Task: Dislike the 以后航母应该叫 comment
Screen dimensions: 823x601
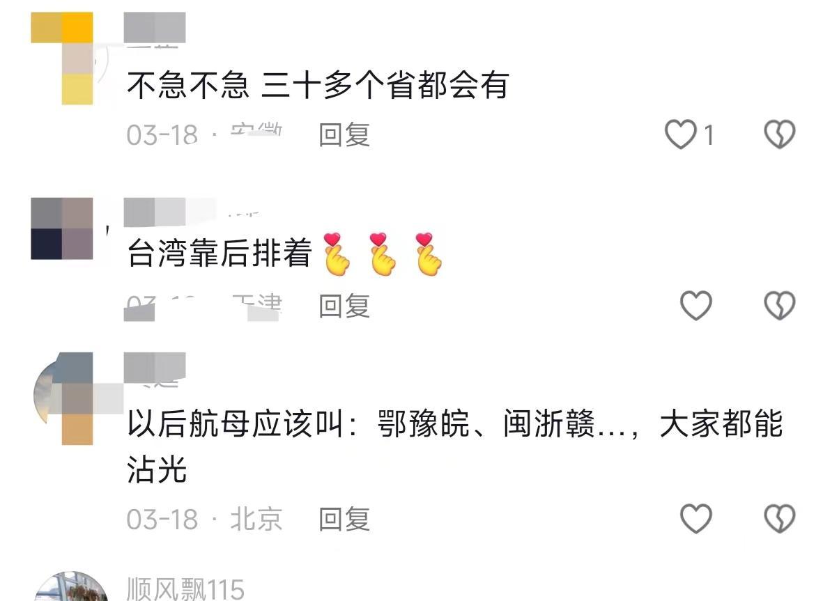Action: [779, 518]
